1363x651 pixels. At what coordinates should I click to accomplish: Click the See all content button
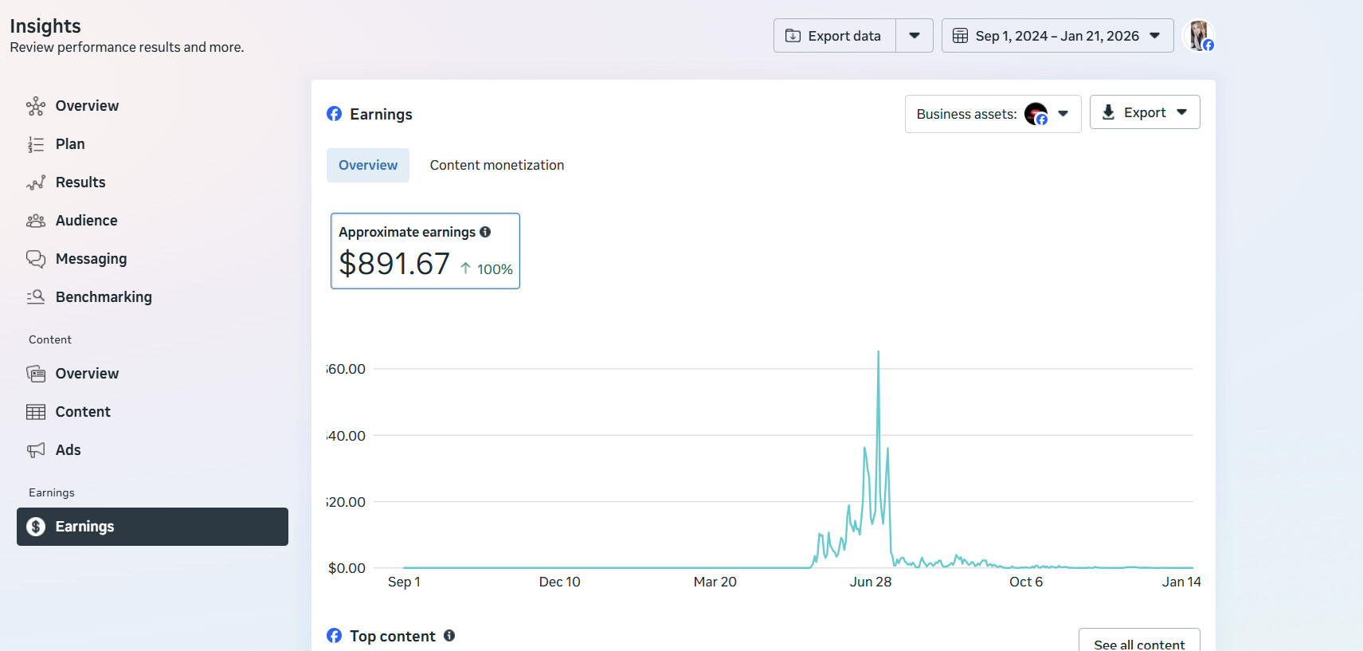coord(1138,642)
